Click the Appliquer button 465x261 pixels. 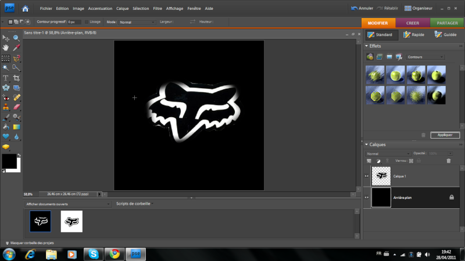coord(445,135)
